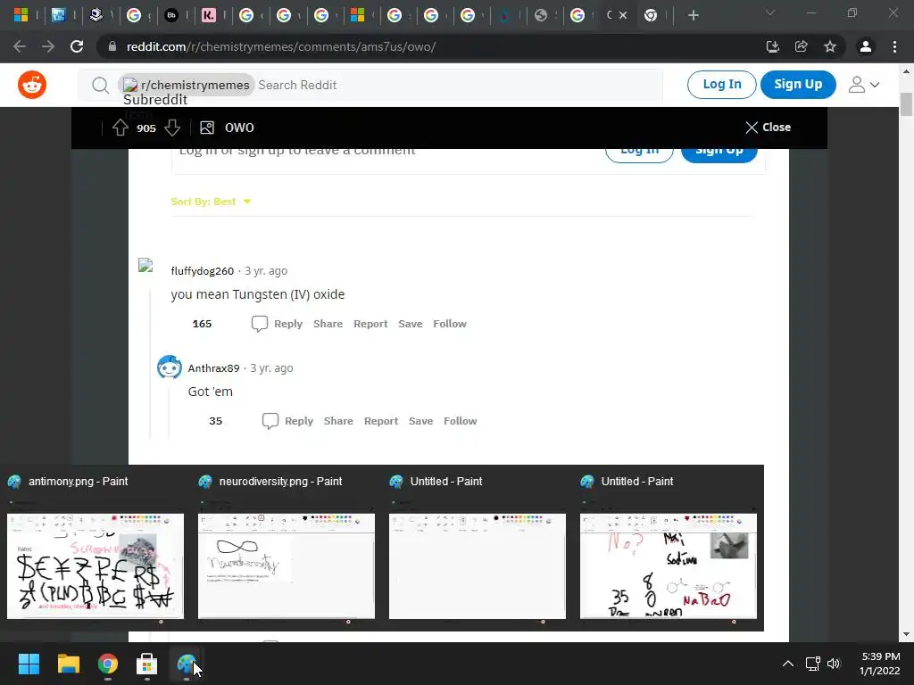The height and width of the screenshot is (685, 914).
Task: Open the tab search chevron
Action: [770, 12]
